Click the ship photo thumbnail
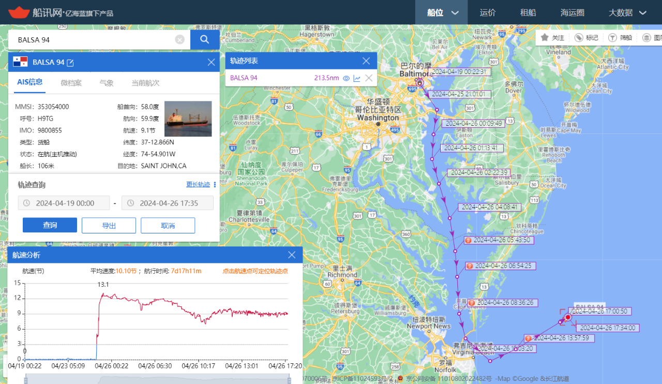Image resolution: width=662 pixels, height=384 pixels. [188, 119]
